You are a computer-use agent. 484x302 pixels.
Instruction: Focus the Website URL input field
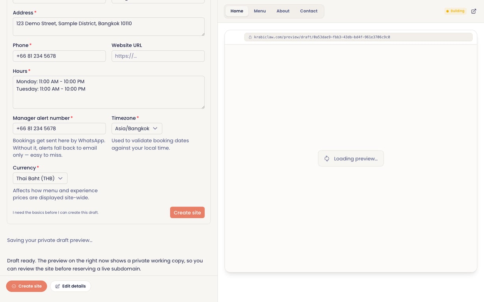[x=158, y=56]
